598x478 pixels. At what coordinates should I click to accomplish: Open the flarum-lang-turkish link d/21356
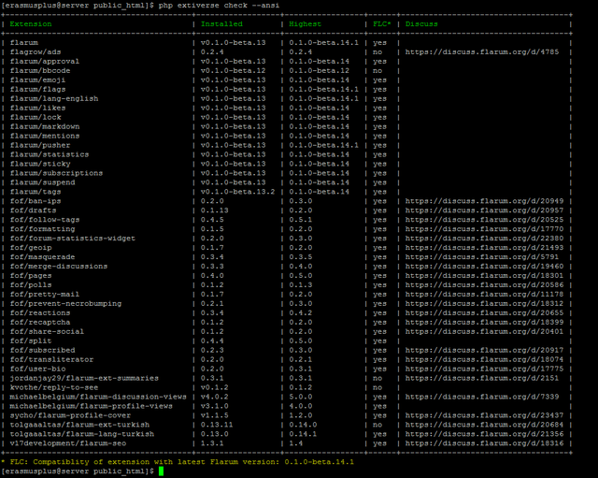(x=484, y=434)
